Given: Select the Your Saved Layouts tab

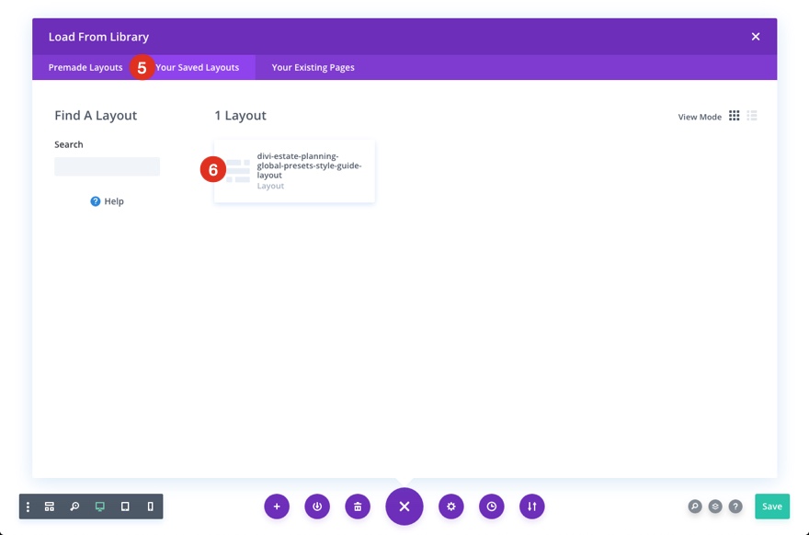Looking at the screenshot, I should (197, 68).
